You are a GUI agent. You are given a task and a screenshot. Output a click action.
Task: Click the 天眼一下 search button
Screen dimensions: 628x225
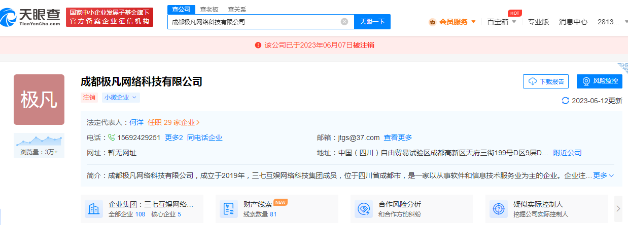372,22
